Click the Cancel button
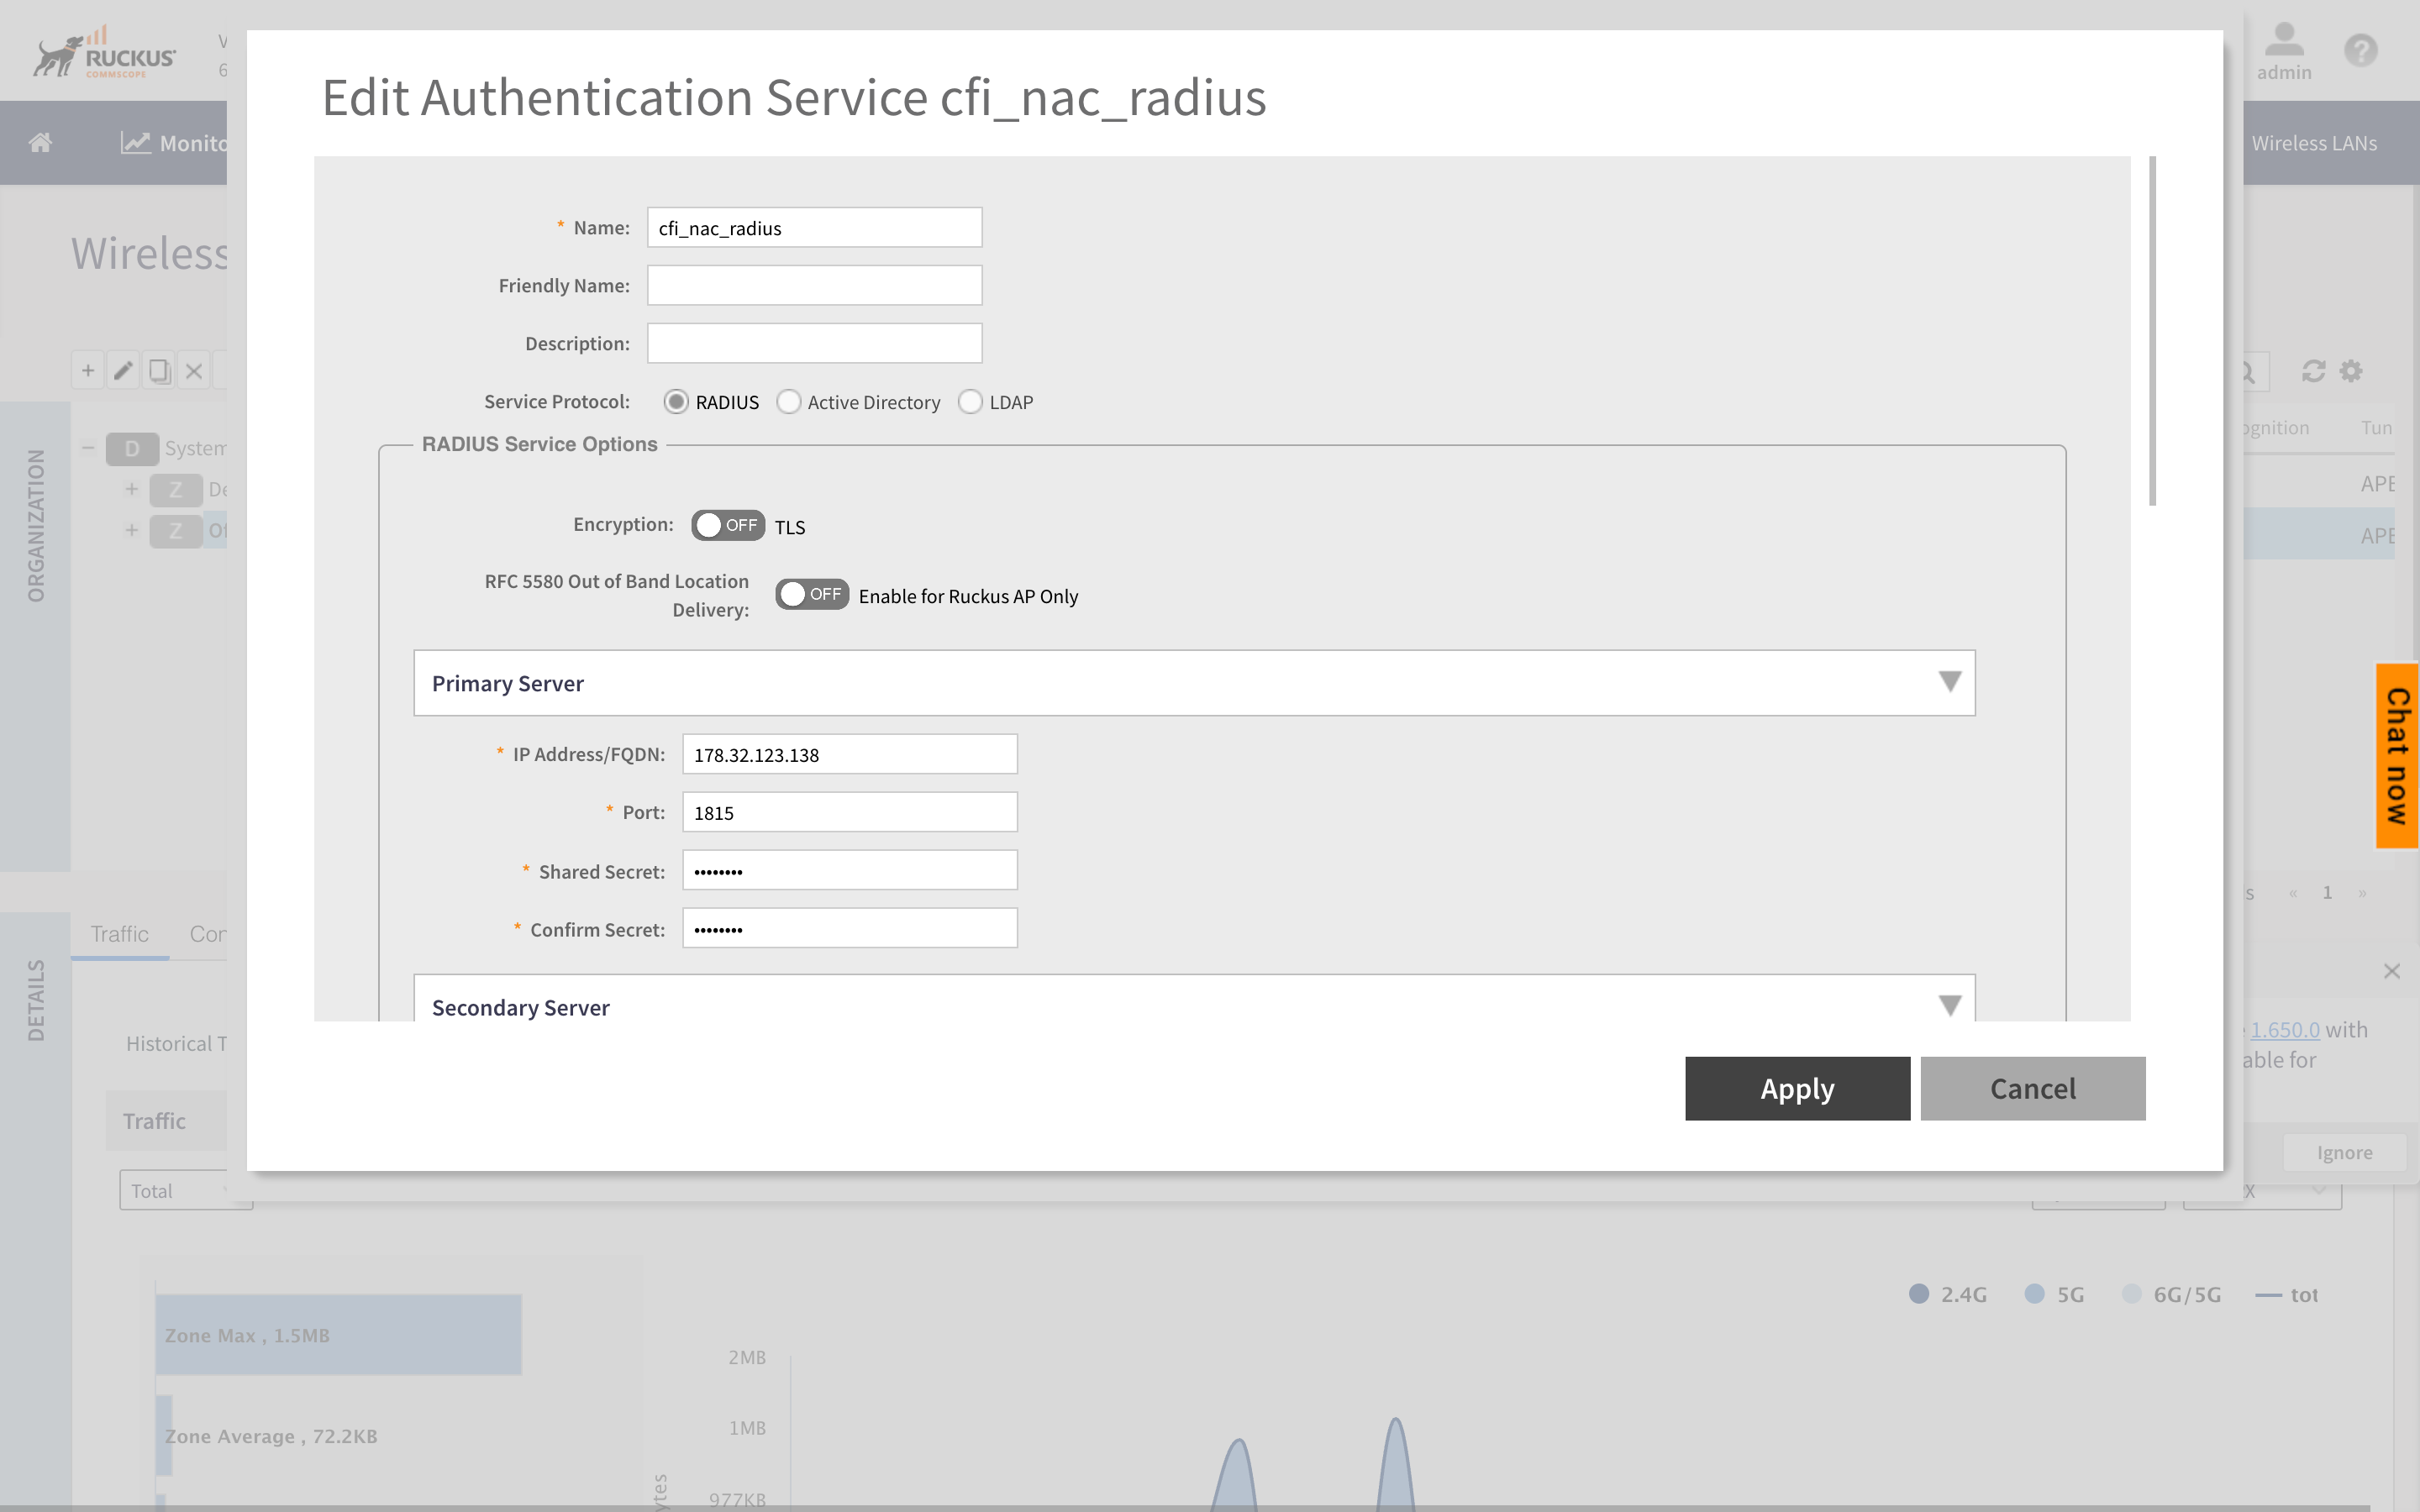Image resolution: width=2420 pixels, height=1512 pixels. point(2032,1088)
